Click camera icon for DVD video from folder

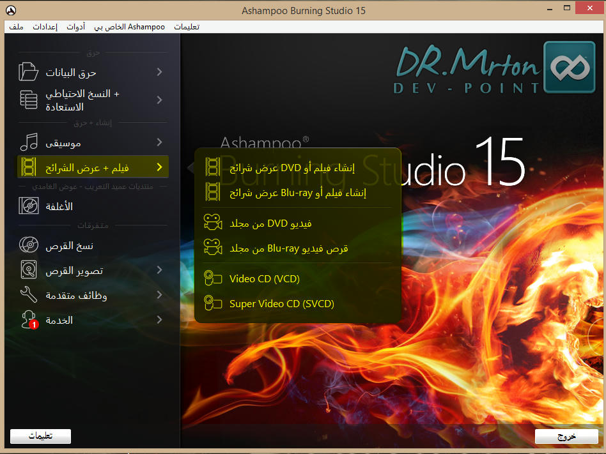coord(213,223)
